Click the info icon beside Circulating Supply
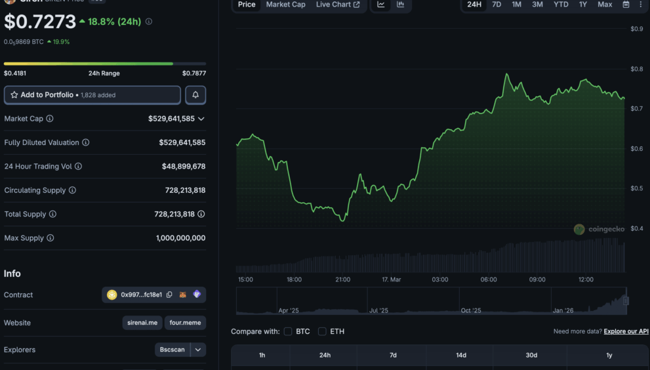The height and width of the screenshot is (370, 650). [72, 190]
